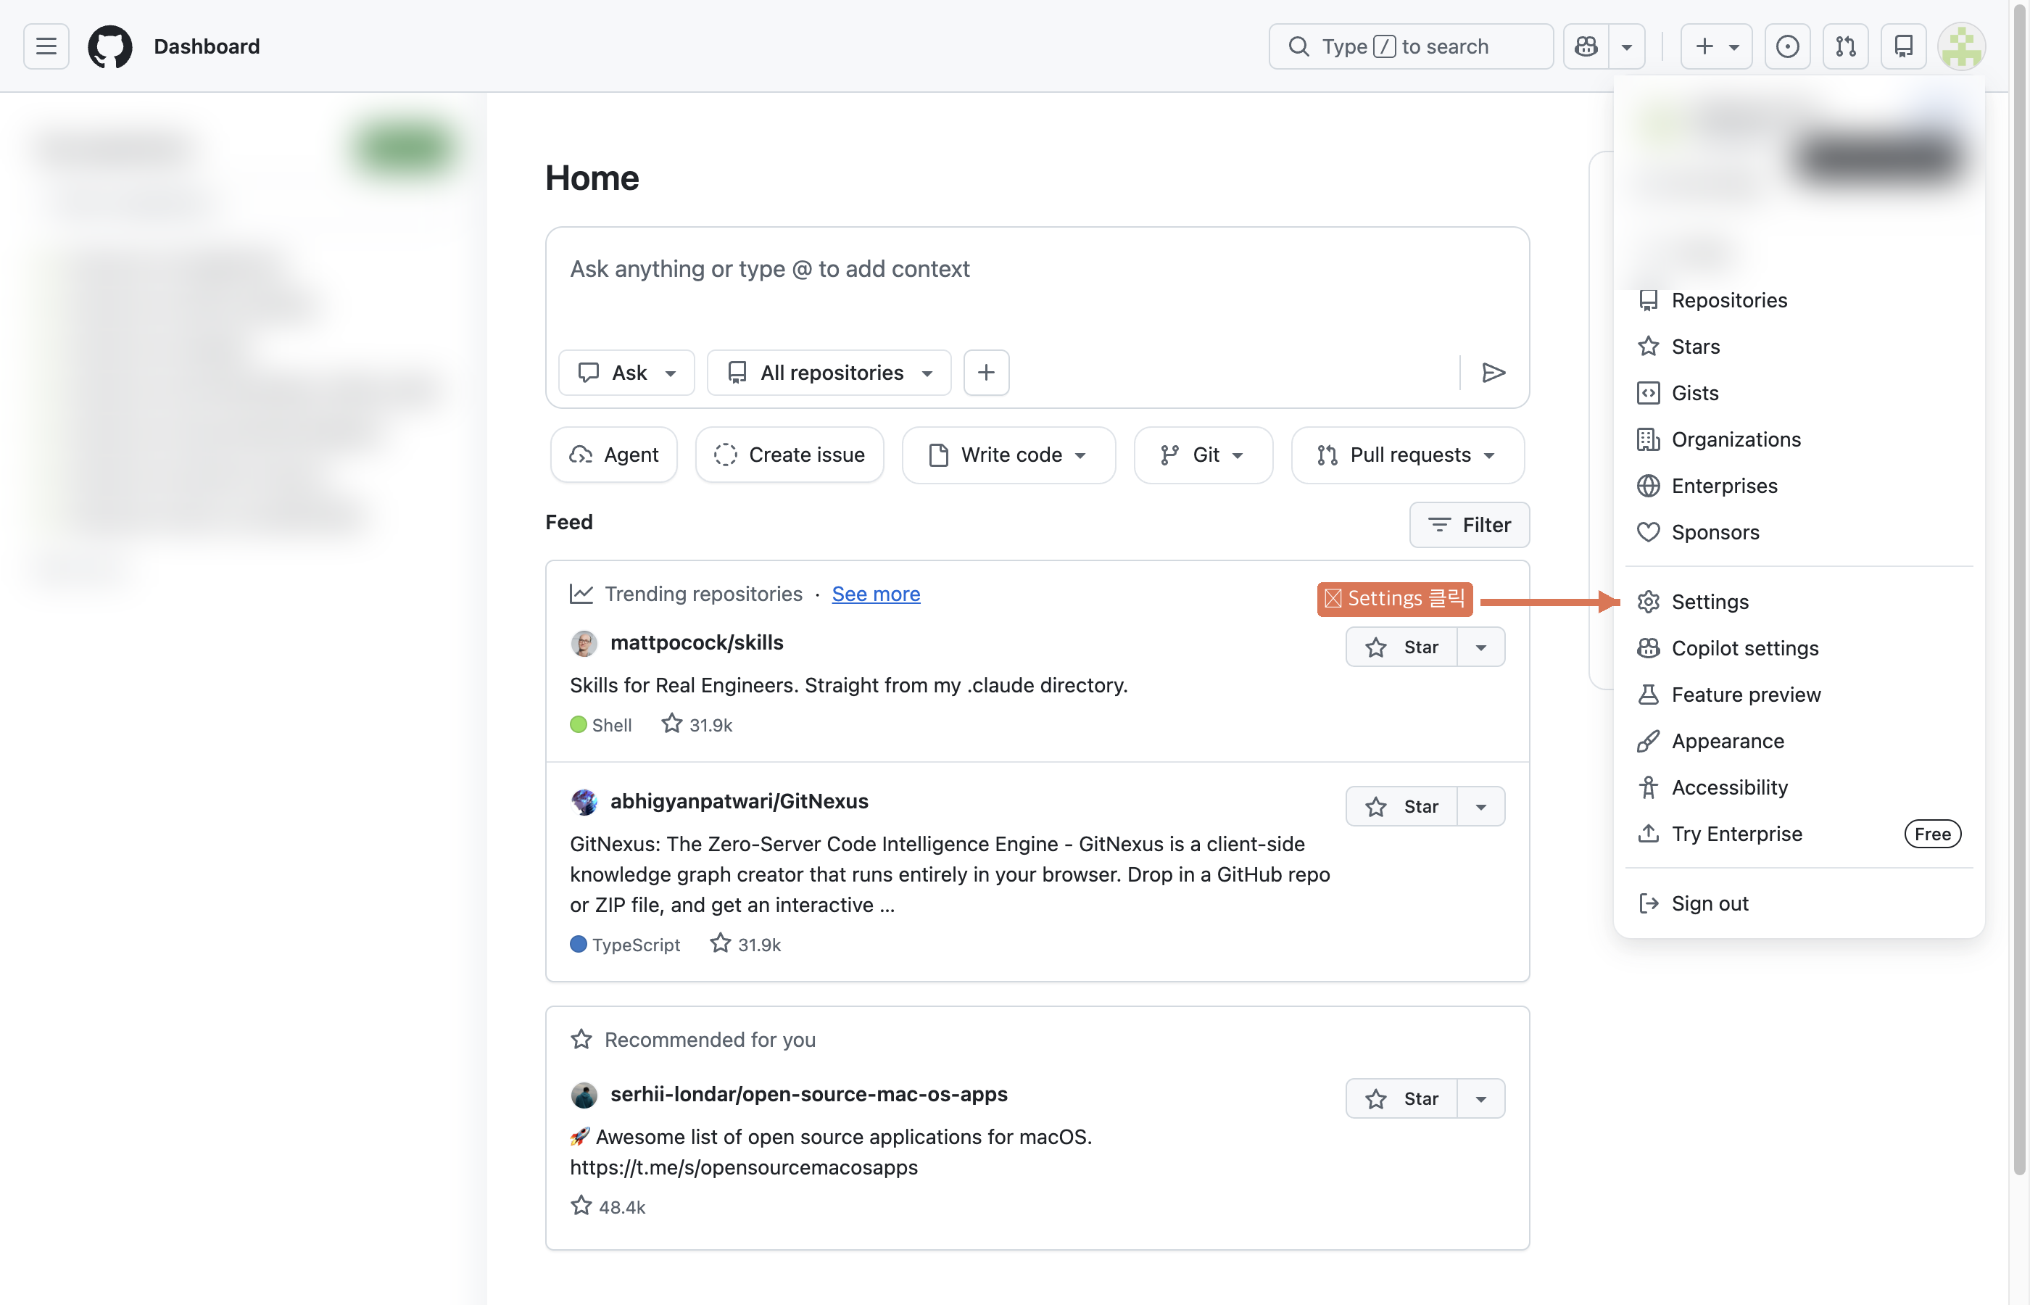View stargazers count 31.9k for mattpocock/skills
The width and height of the screenshot is (2030, 1305).
coord(697,724)
